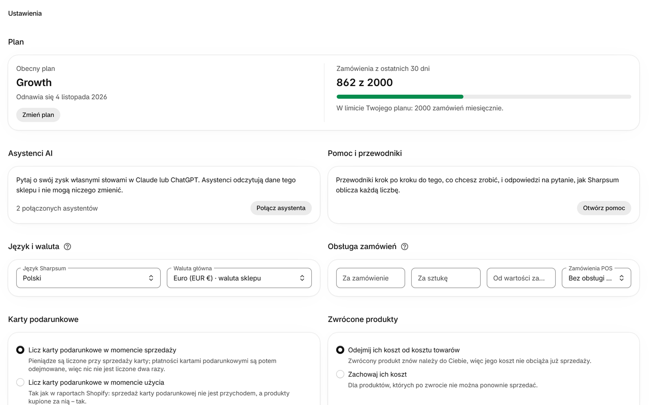Open help icon next to Język i waluta
The height and width of the screenshot is (405, 649).
tap(67, 247)
